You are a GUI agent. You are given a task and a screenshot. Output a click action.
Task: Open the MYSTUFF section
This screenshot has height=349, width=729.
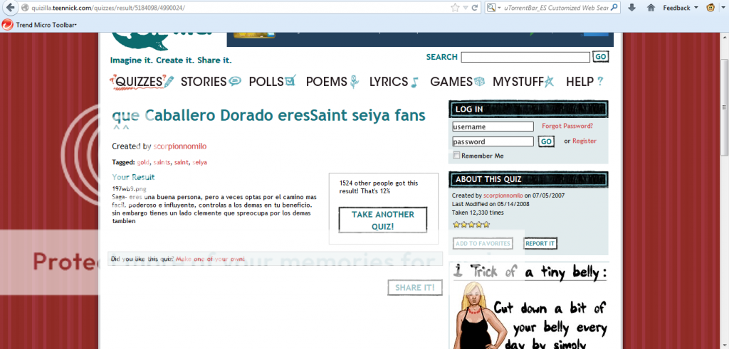[523, 82]
